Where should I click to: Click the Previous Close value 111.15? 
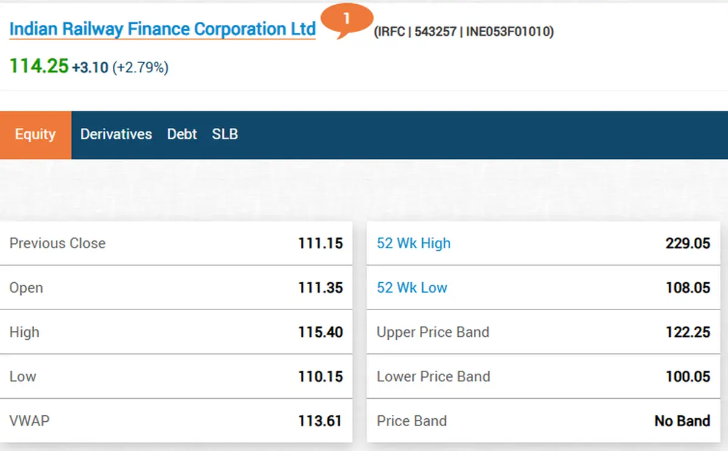pos(320,243)
